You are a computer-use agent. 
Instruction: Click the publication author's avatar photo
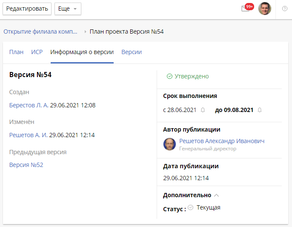pyautogui.click(x=169, y=144)
